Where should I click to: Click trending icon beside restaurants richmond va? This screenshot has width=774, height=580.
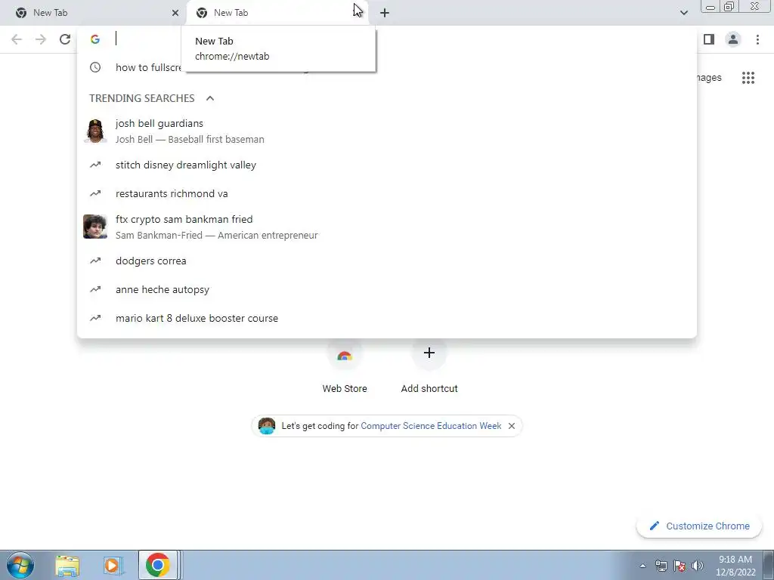95,193
